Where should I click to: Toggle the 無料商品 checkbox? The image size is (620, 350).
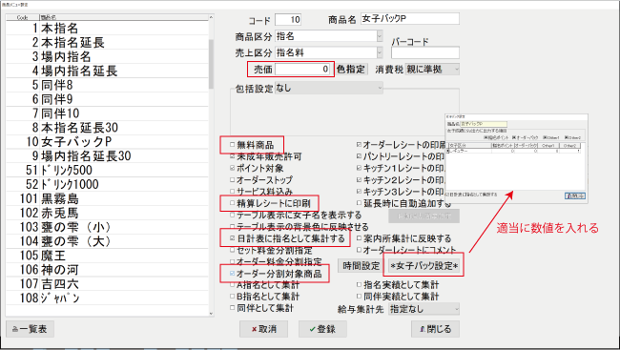click(233, 145)
